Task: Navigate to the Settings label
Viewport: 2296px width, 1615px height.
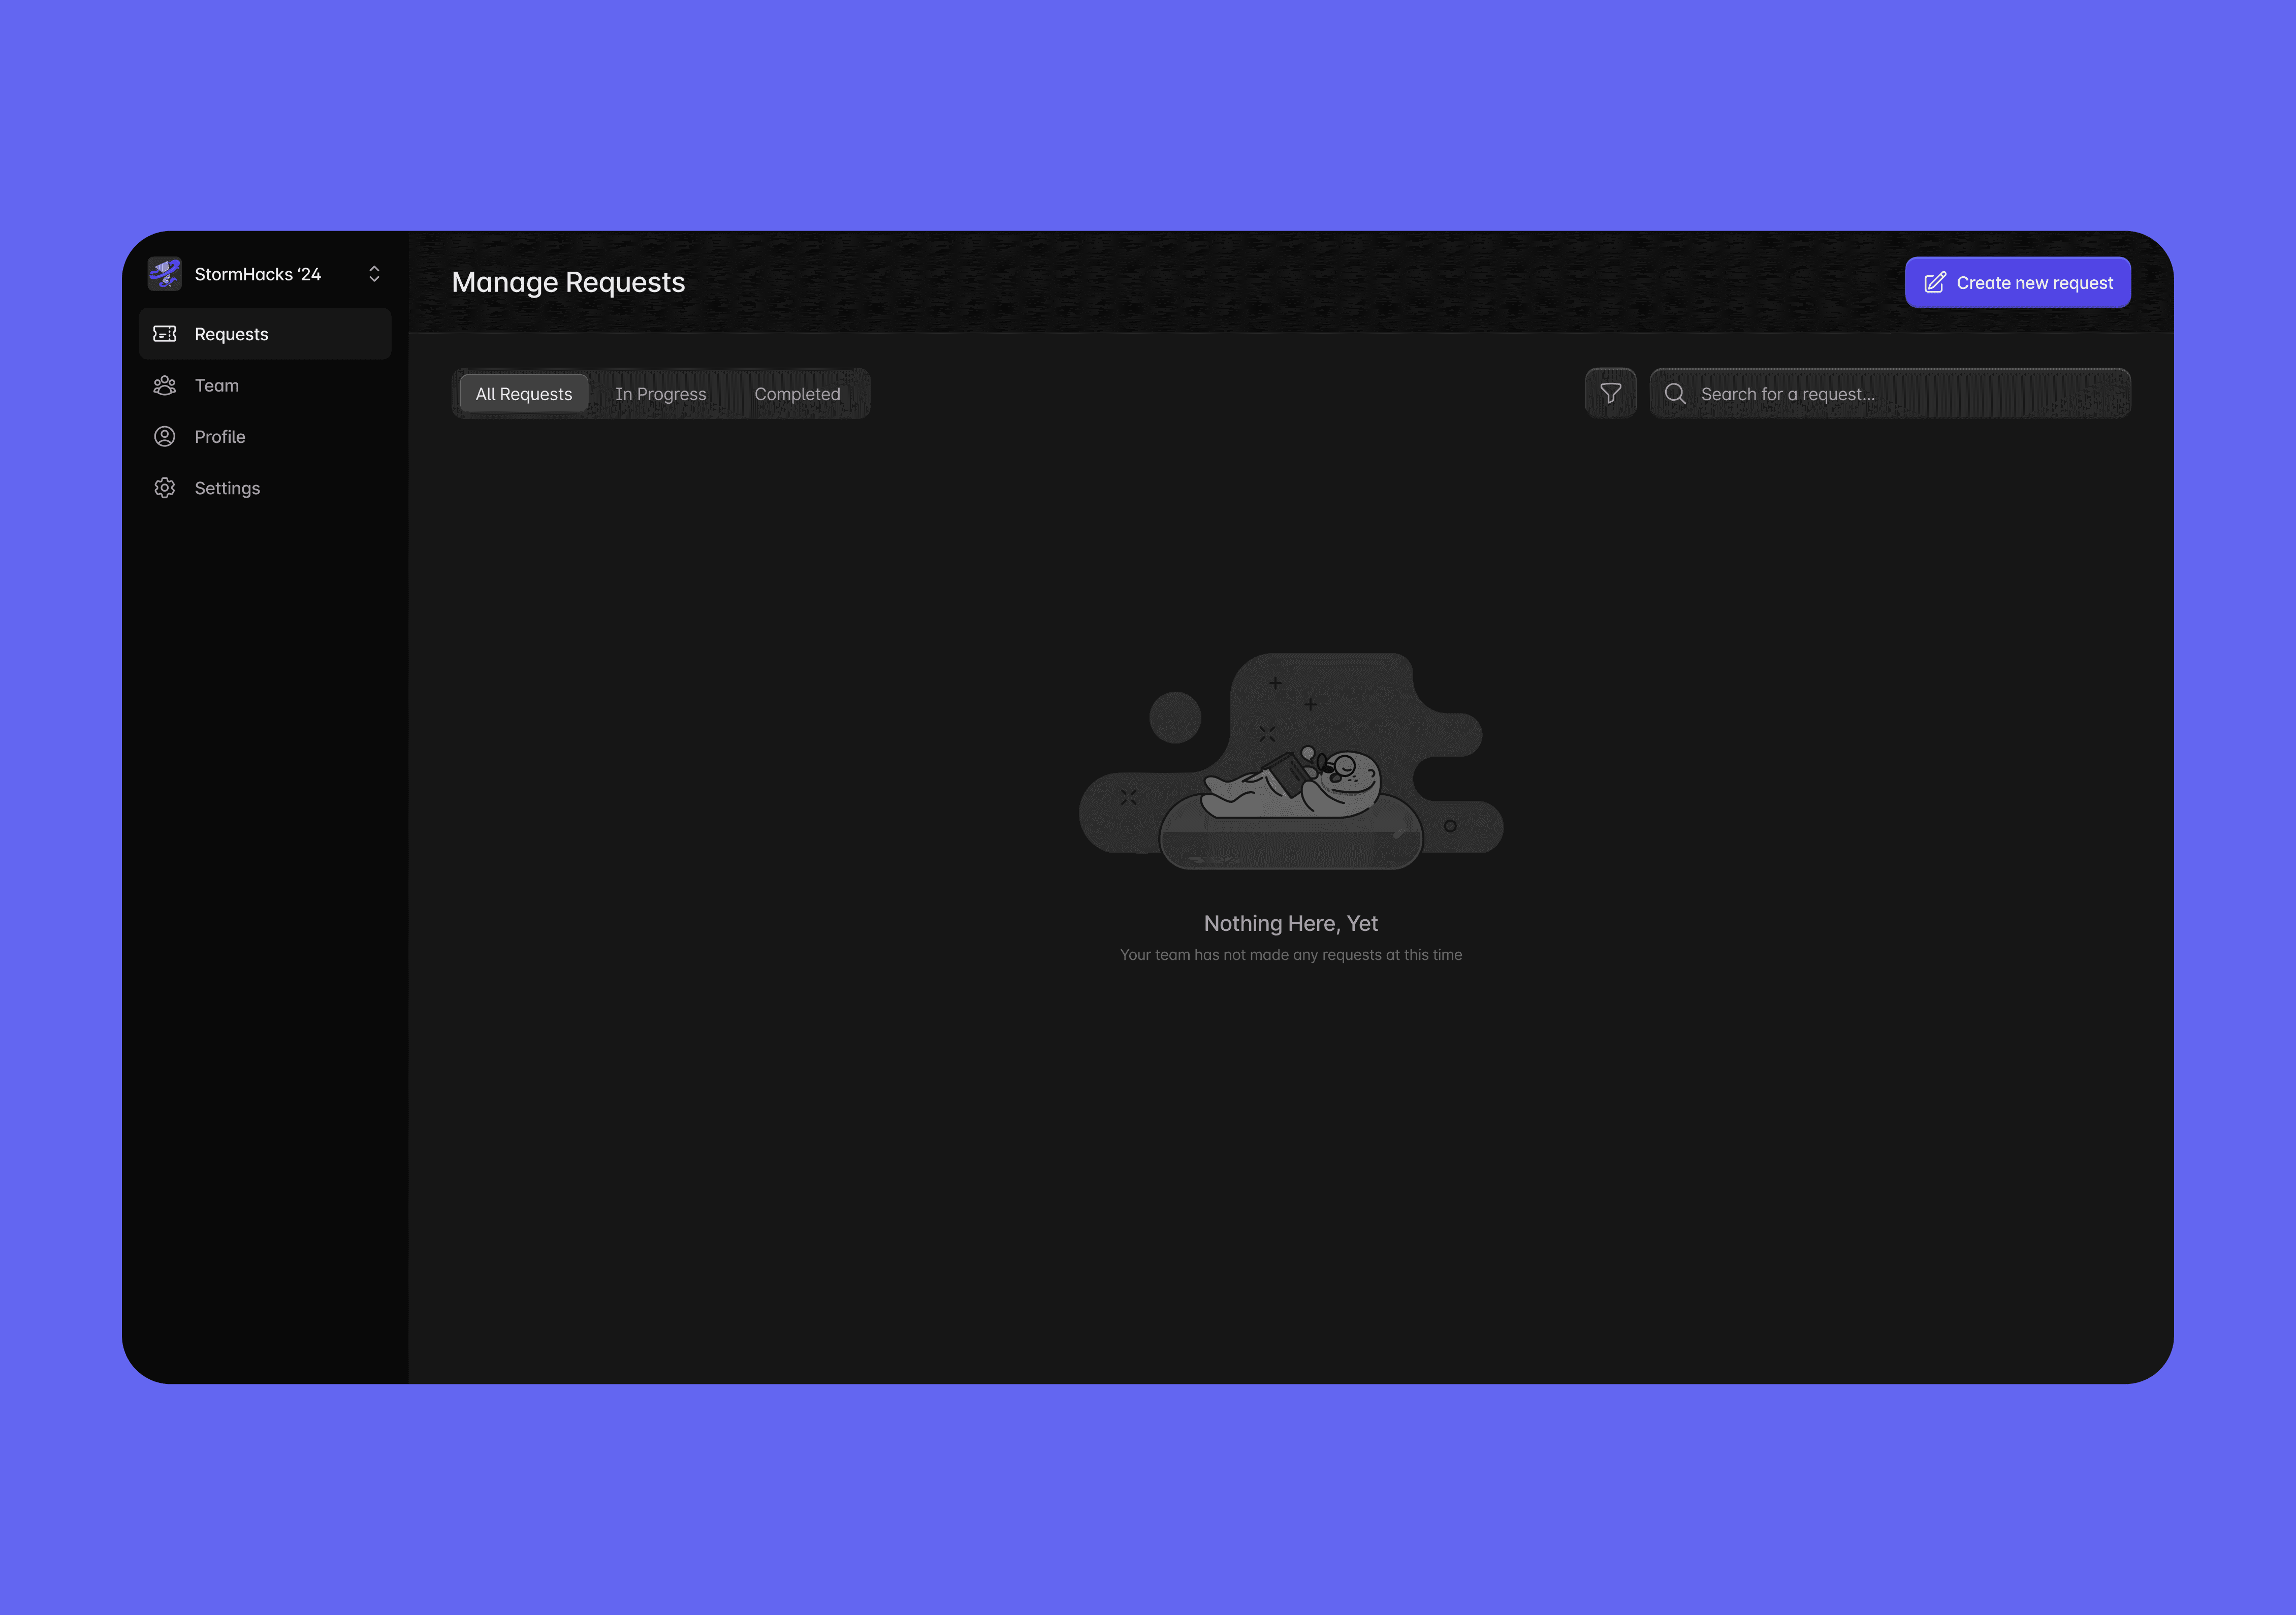Action: click(x=227, y=488)
